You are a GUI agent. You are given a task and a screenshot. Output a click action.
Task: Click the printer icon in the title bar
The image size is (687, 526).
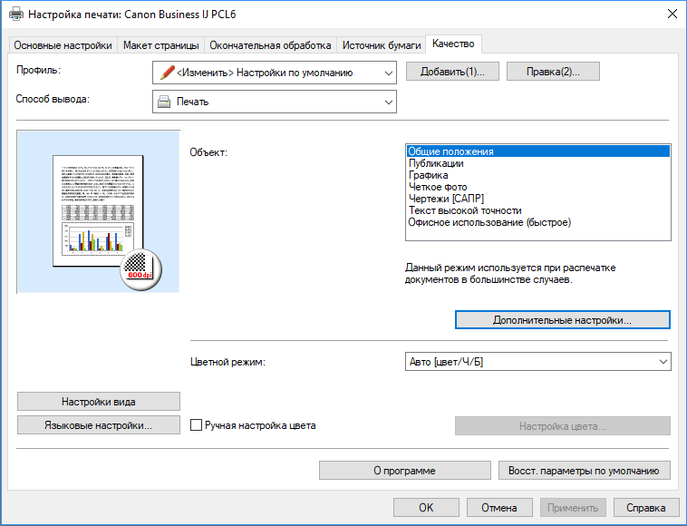[16, 14]
